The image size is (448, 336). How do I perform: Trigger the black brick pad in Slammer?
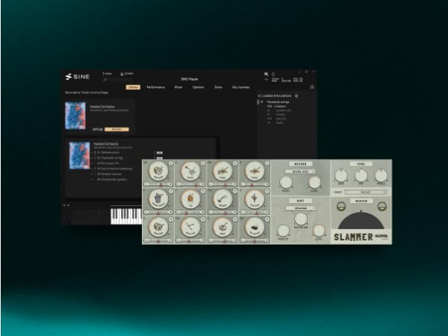tap(255, 227)
